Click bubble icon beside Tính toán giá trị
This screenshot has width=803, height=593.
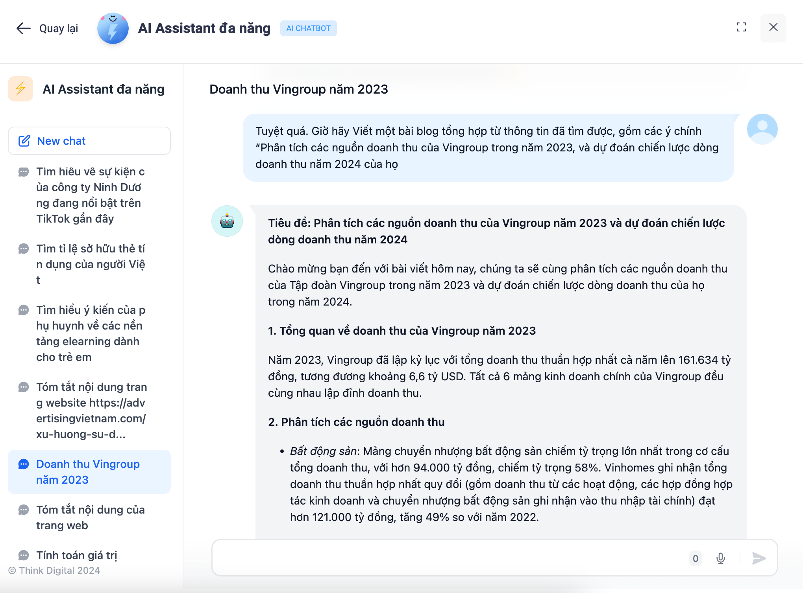pos(24,555)
